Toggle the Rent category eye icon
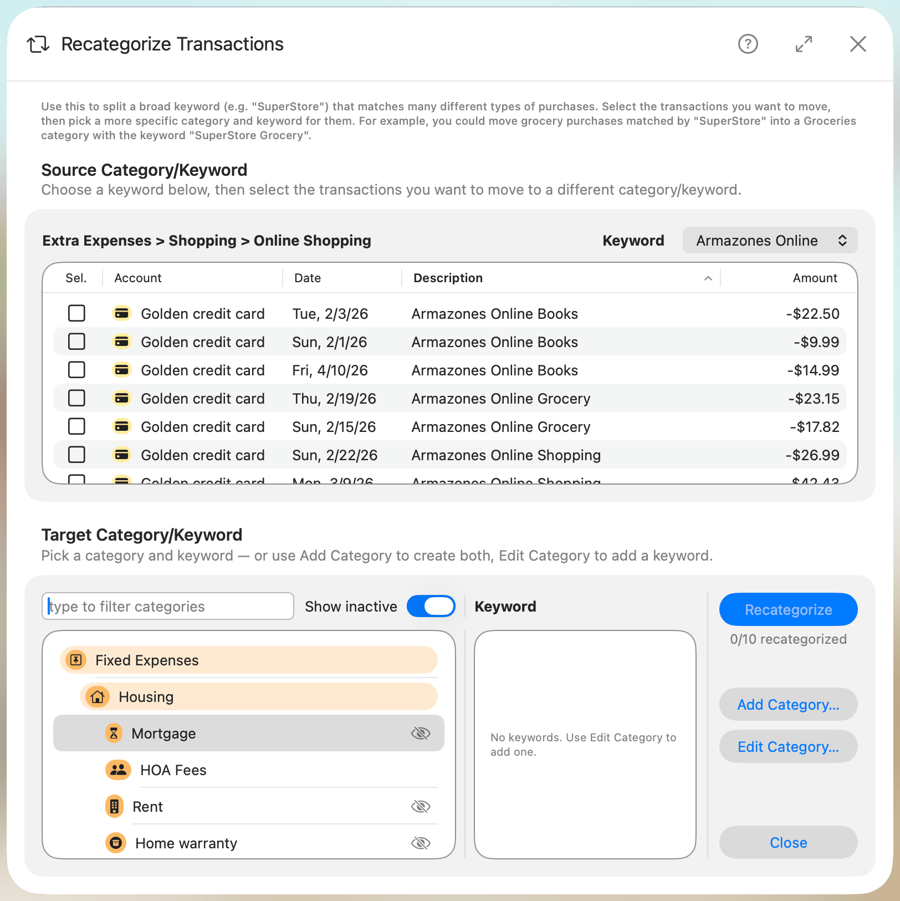The height and width of the screenshot is (901, 900). pyautogui.click(x=421, y=806)
